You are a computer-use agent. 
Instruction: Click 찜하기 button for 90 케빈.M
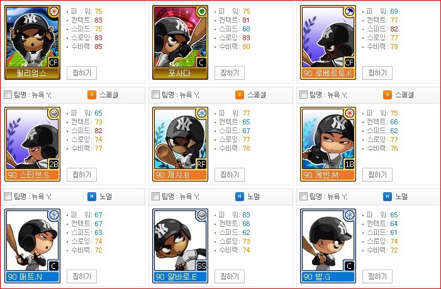point(377,175)
